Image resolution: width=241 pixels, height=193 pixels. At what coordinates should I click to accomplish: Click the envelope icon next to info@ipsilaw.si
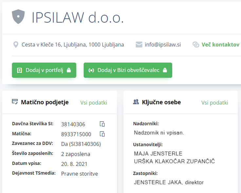139,45
